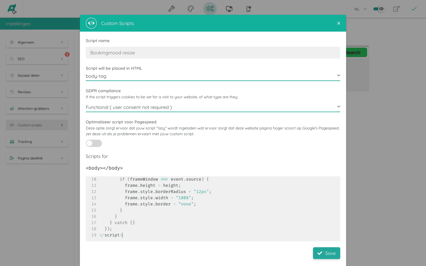Image resolution: width=426 pixels, height=266 pixels.
Task: Open the Attention-grabbers settings
Action: pos(37,109)
